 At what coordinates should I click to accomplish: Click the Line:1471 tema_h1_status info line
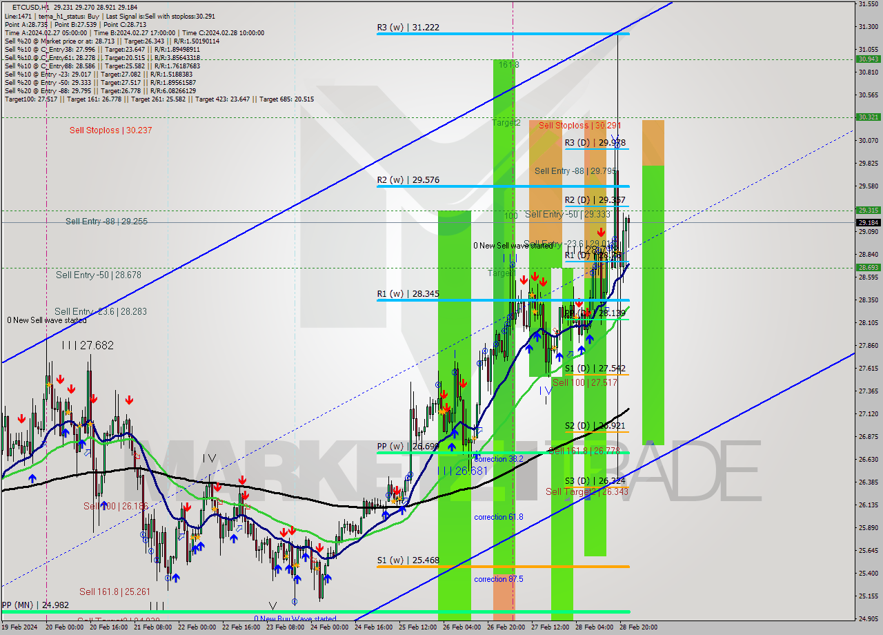pos(110,15)
